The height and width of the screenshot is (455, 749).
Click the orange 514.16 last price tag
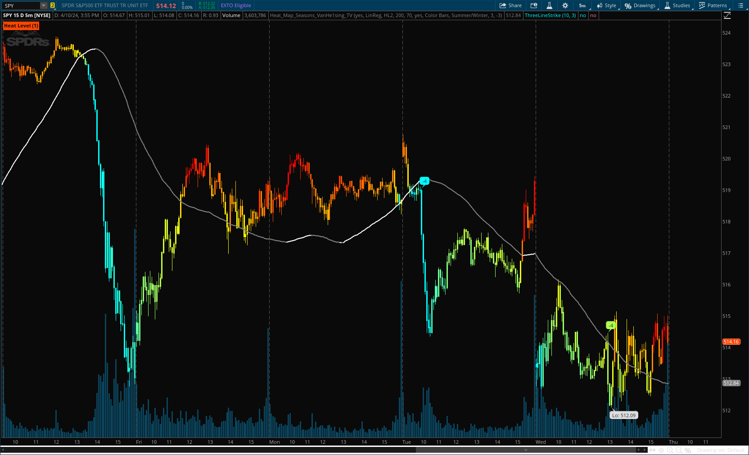(731, 342)
